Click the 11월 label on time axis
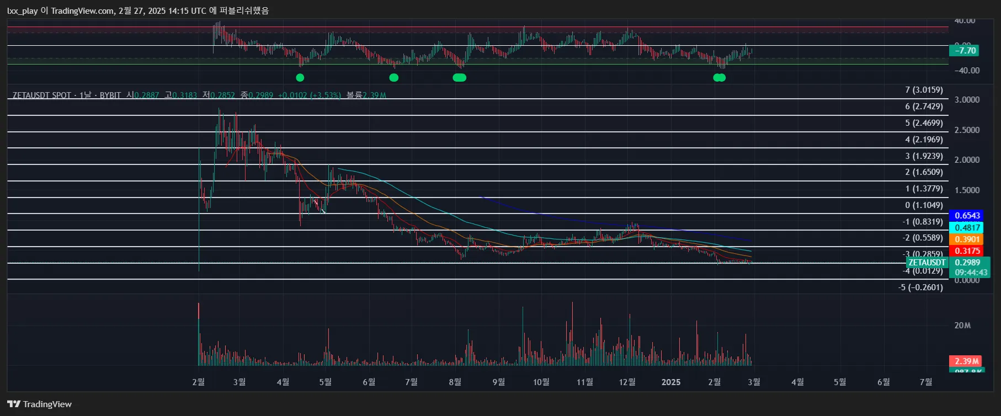The image size is (1001, 416). (x=585, y=382)
